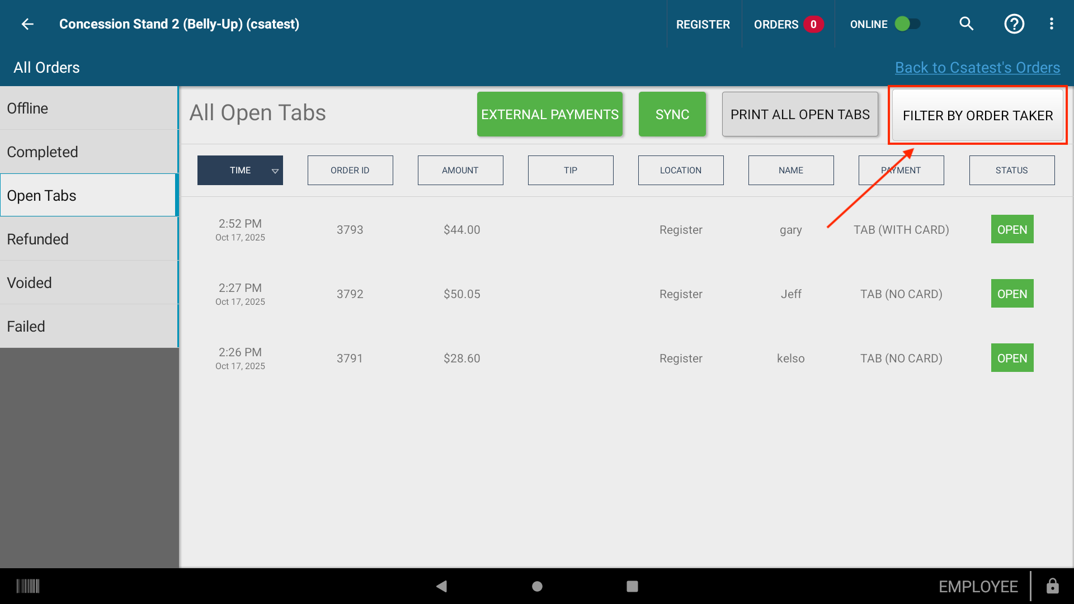
Task: Click PRINT ALL OPEN TABS
Action: tap(800, 114)
